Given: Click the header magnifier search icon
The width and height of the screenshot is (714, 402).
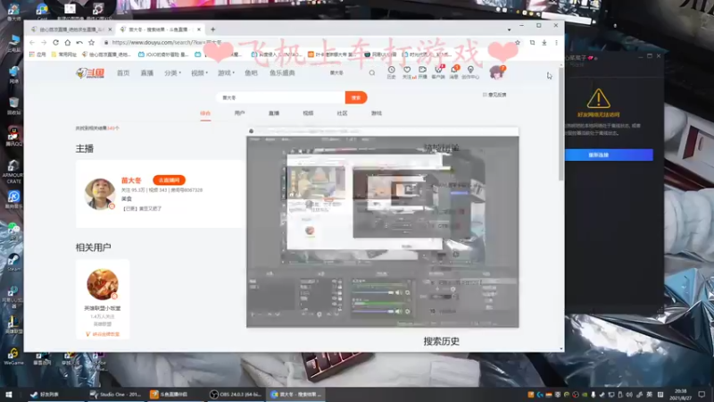Looking at the screenshot, I should coord(372,73).
